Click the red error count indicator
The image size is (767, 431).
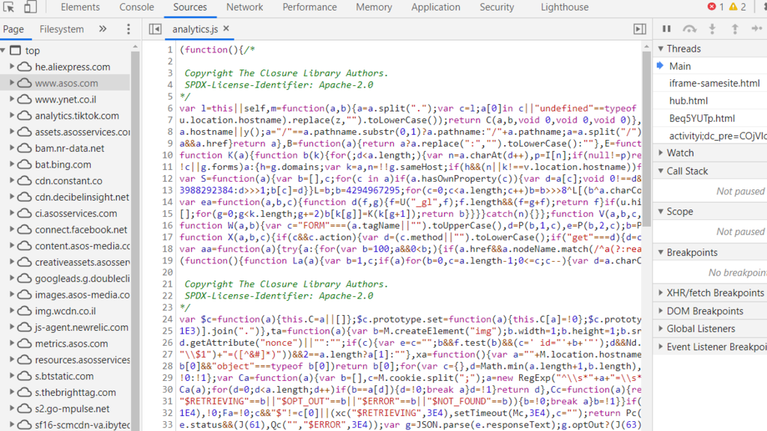715,7
